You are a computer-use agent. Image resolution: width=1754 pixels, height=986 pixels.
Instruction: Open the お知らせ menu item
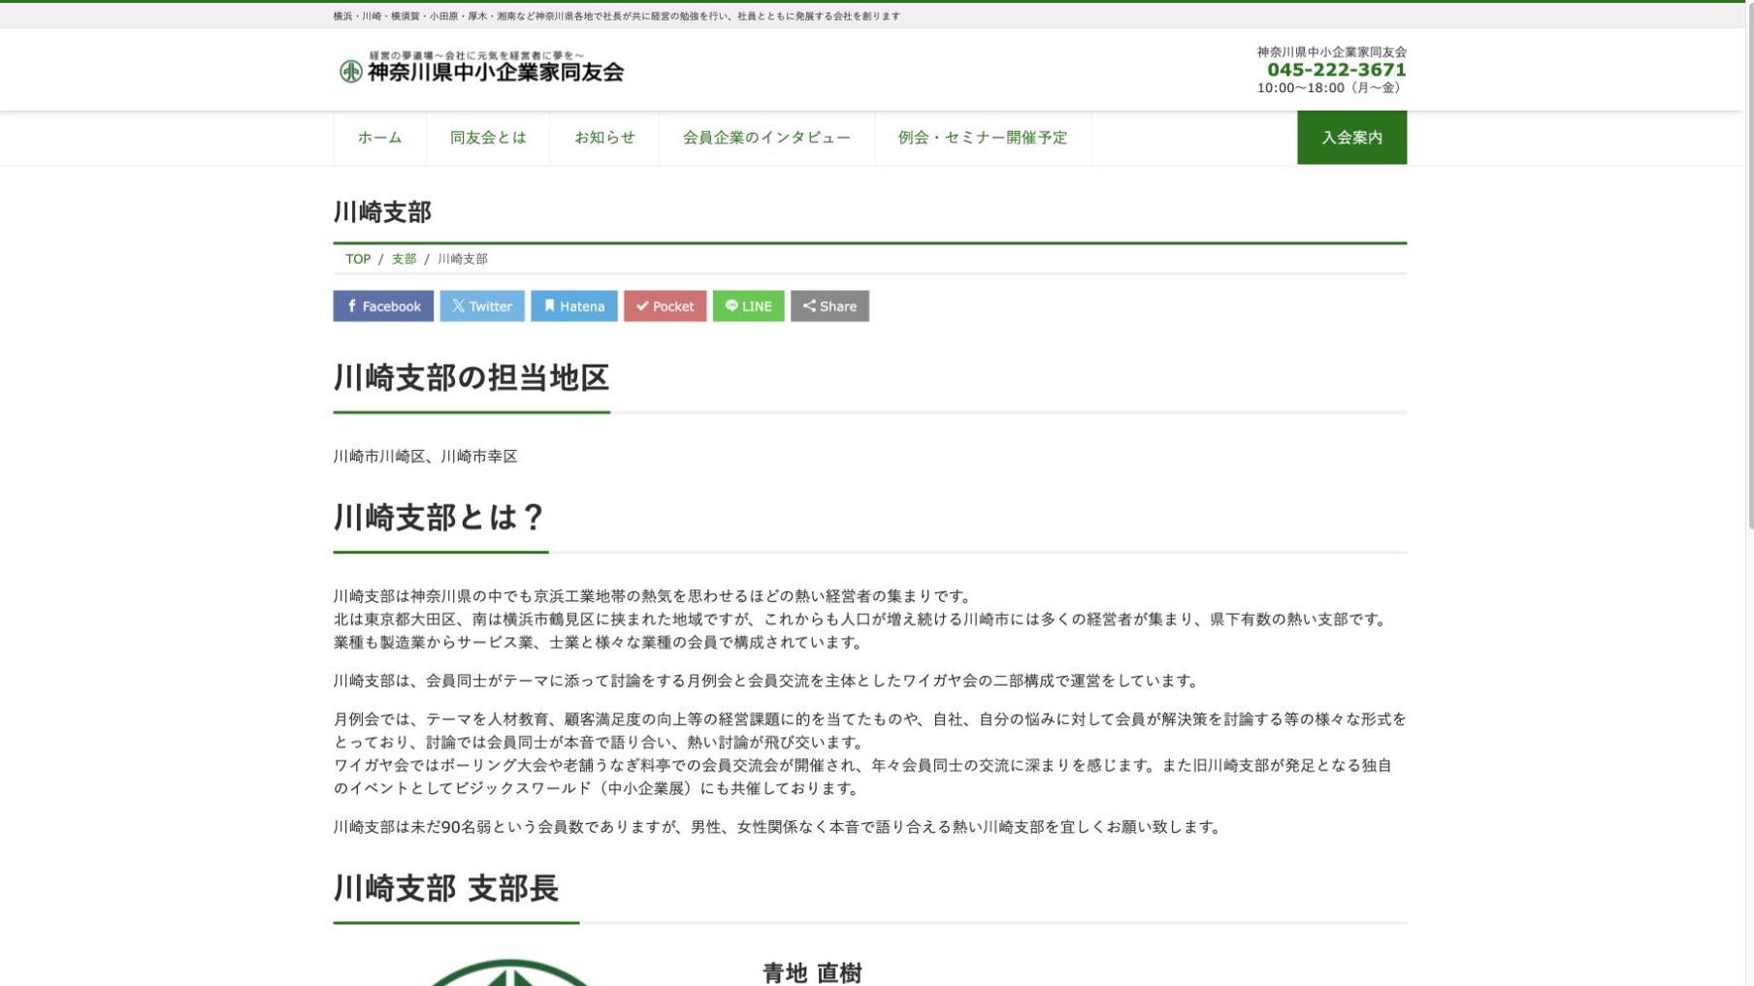604,138
